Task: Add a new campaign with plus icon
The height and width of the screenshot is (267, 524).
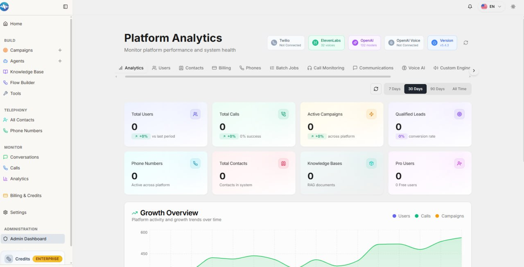Action: (x=60, y=50)
